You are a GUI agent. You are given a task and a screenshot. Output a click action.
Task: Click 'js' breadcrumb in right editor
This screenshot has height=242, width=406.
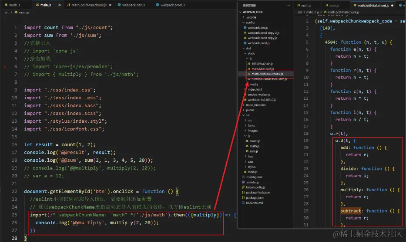[318, 12]
